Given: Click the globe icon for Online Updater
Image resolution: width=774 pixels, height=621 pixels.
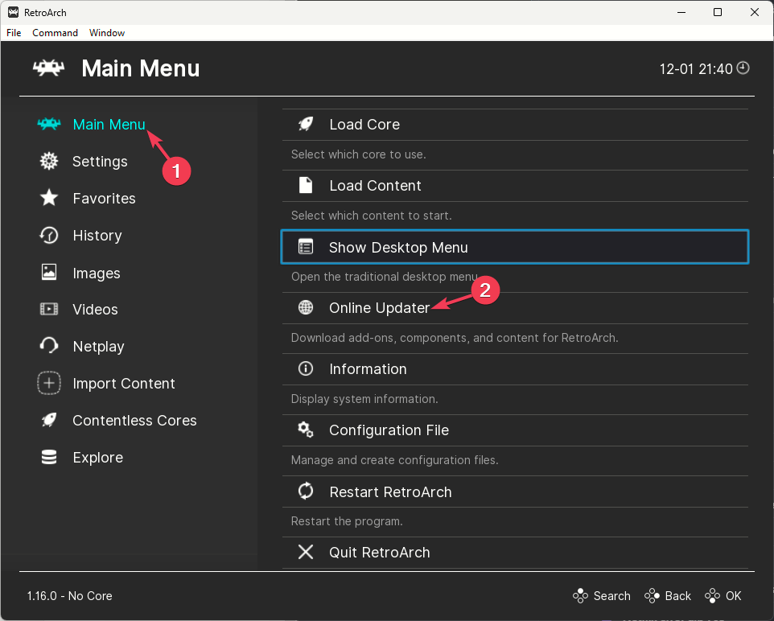Looking at the screenshot, I should click(306, 308).
